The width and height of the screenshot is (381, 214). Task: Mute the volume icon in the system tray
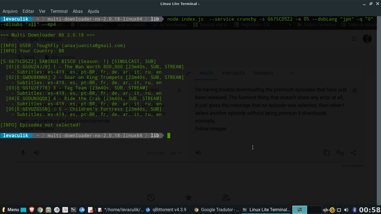(x=346, y=210)
